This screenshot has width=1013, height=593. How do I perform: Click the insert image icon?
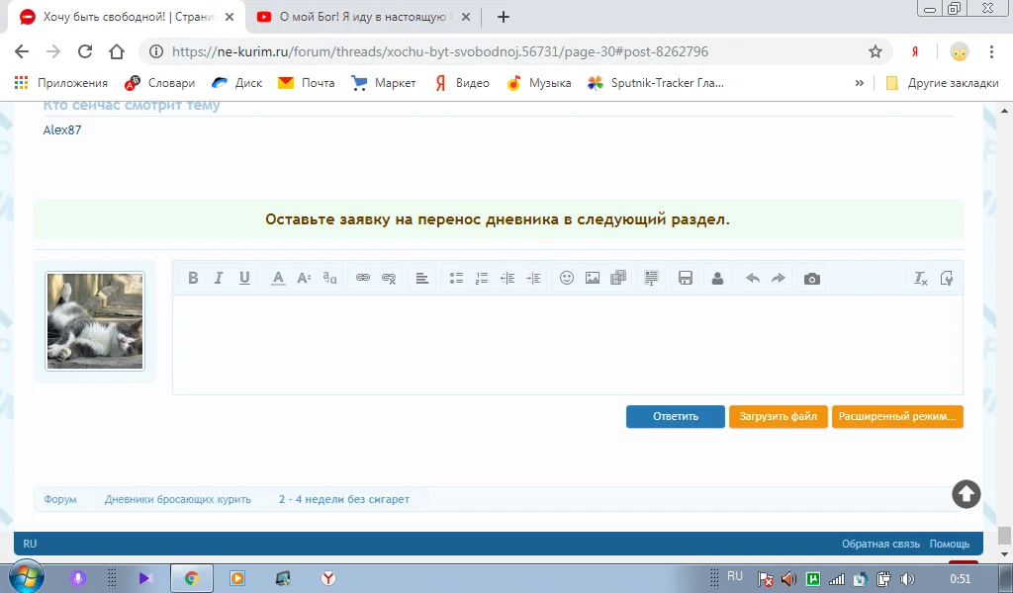pos(593,279)
